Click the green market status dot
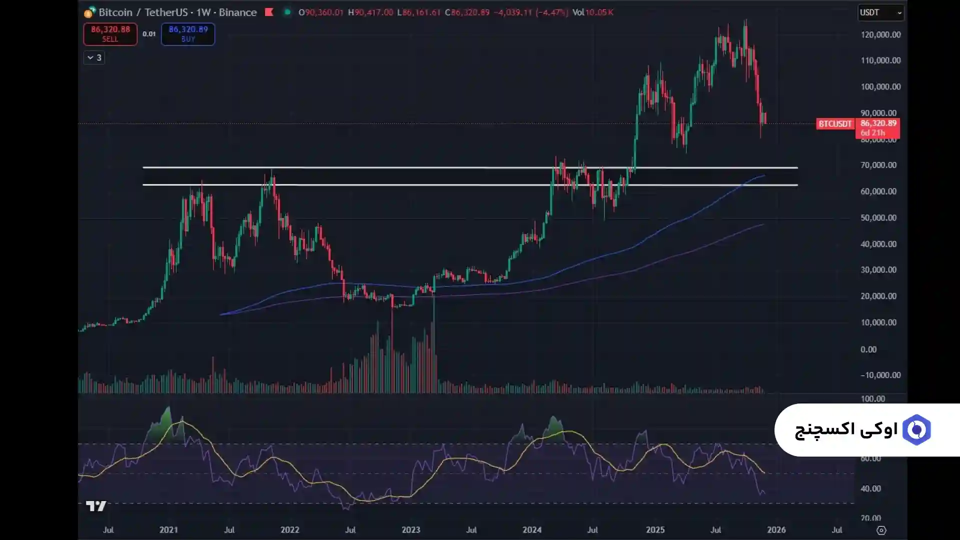 (x=287, y=12)
